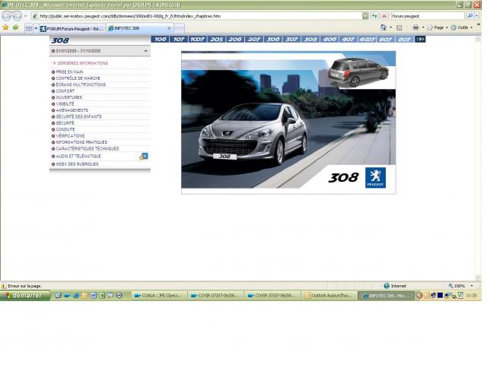Close the INFOTEC 308 tab
This screenshot has height=365, width=487.
pos(169,28)
